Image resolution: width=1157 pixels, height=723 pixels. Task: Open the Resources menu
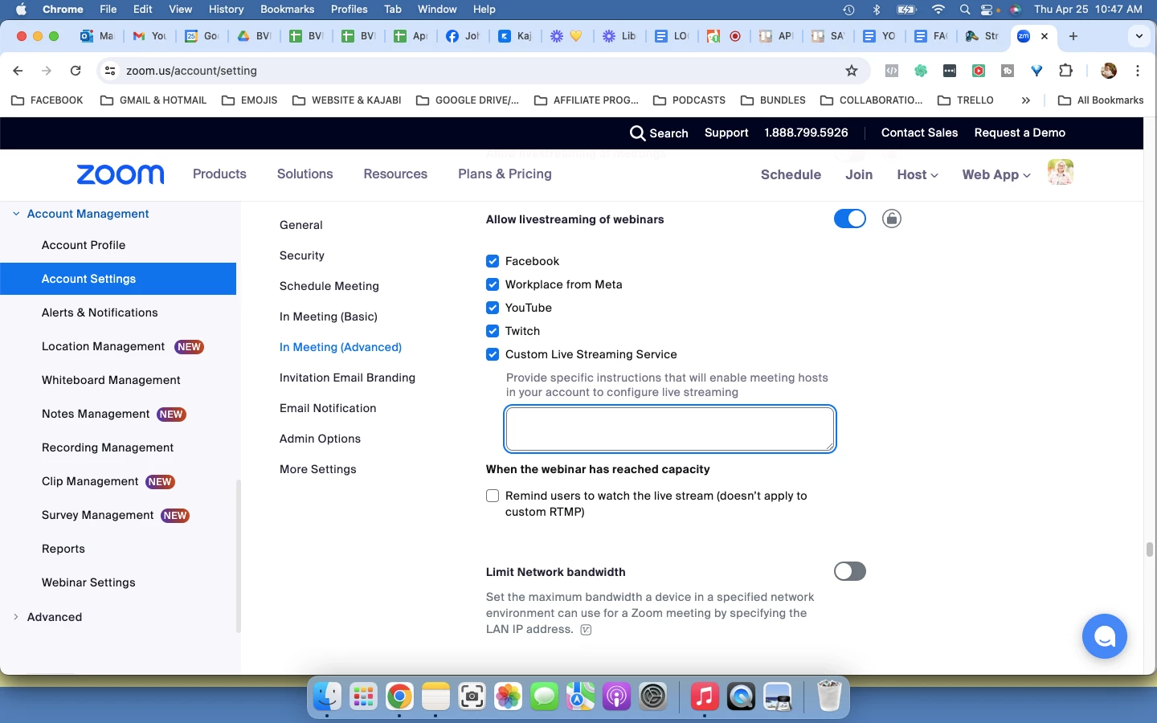[x=395, y=174]
